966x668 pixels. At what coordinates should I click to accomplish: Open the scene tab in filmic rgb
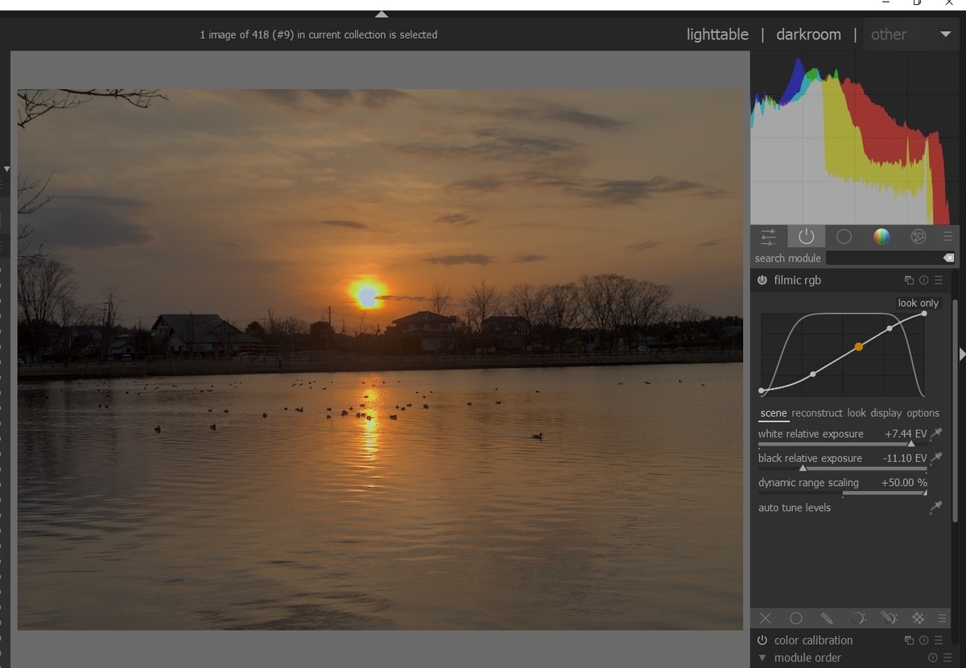[x=774, y=413]
